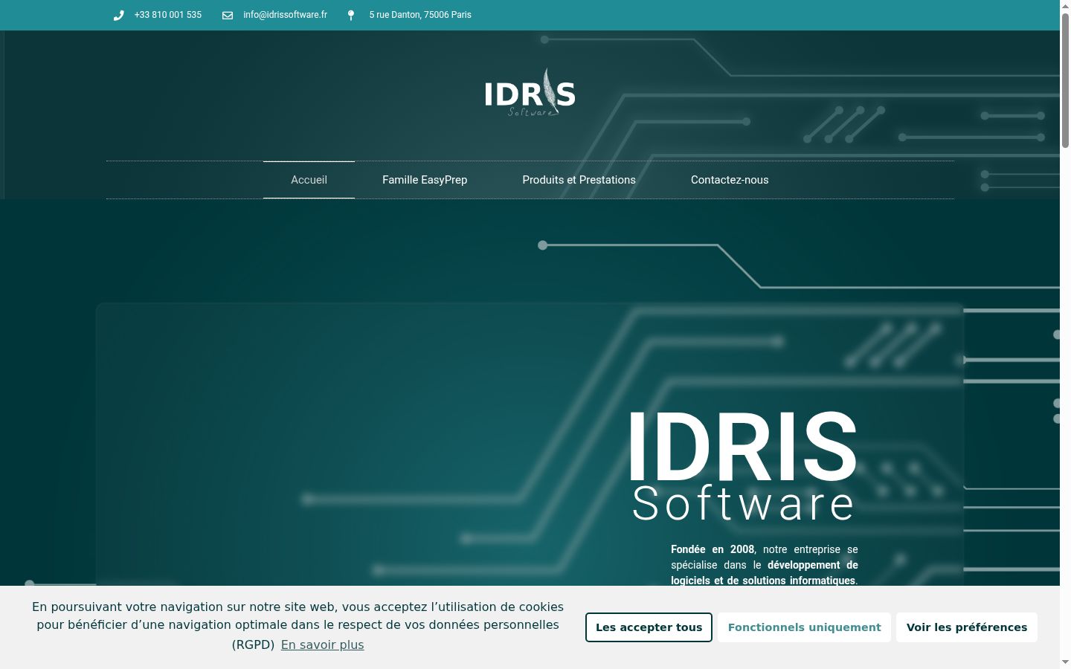Click the large IDRIS hero heading

(743, 447)
